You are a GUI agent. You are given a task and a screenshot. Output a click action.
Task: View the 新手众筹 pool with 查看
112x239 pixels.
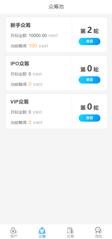coord(89,41)
